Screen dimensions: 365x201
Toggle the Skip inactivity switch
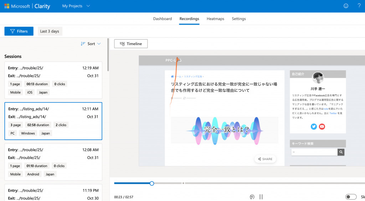(x=351, y=197)
